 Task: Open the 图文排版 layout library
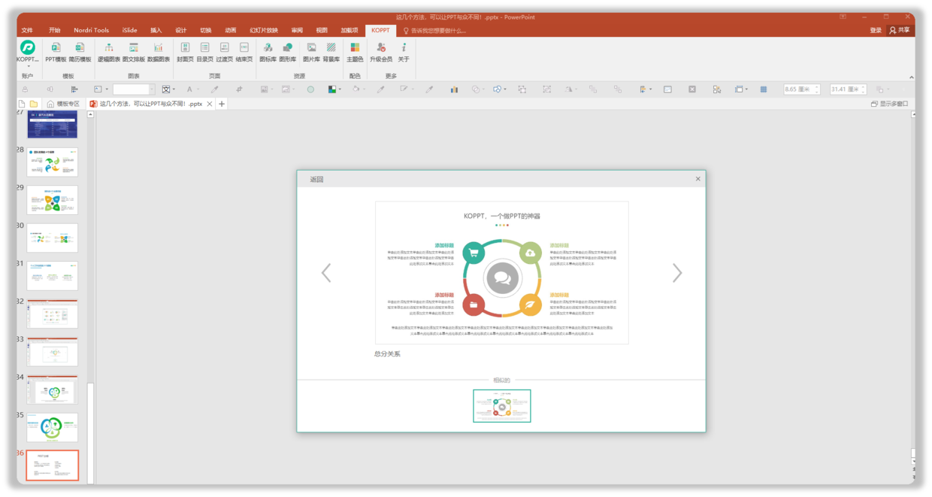(x=134, y=51)
